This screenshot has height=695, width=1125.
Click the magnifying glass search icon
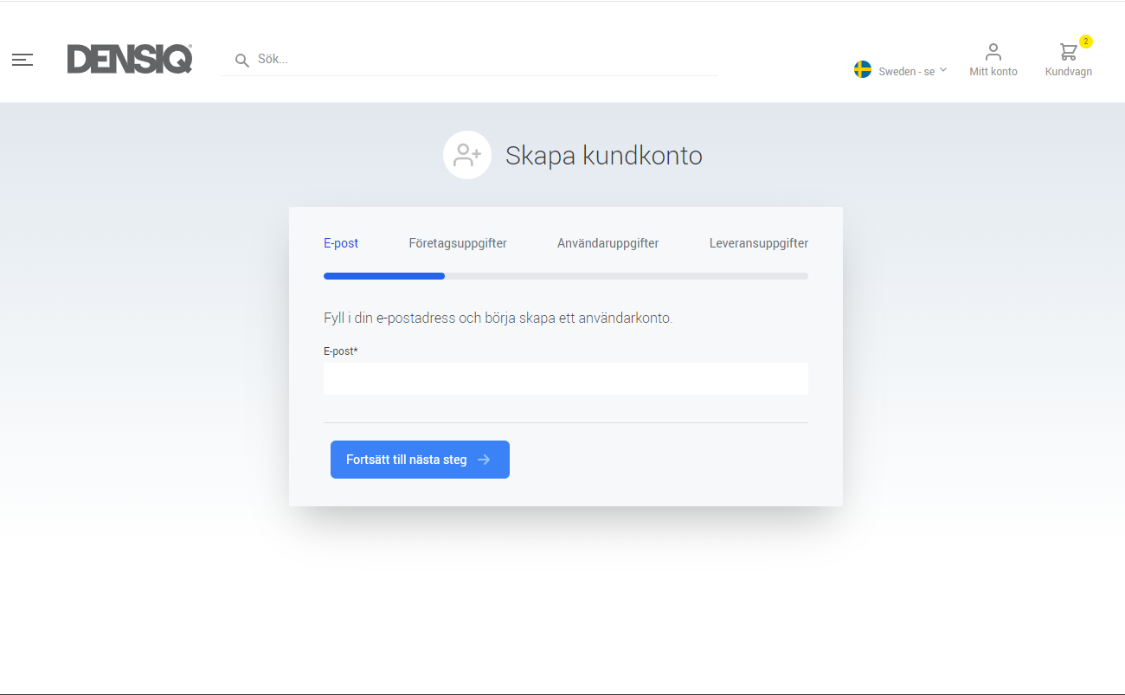pos(242,61)
